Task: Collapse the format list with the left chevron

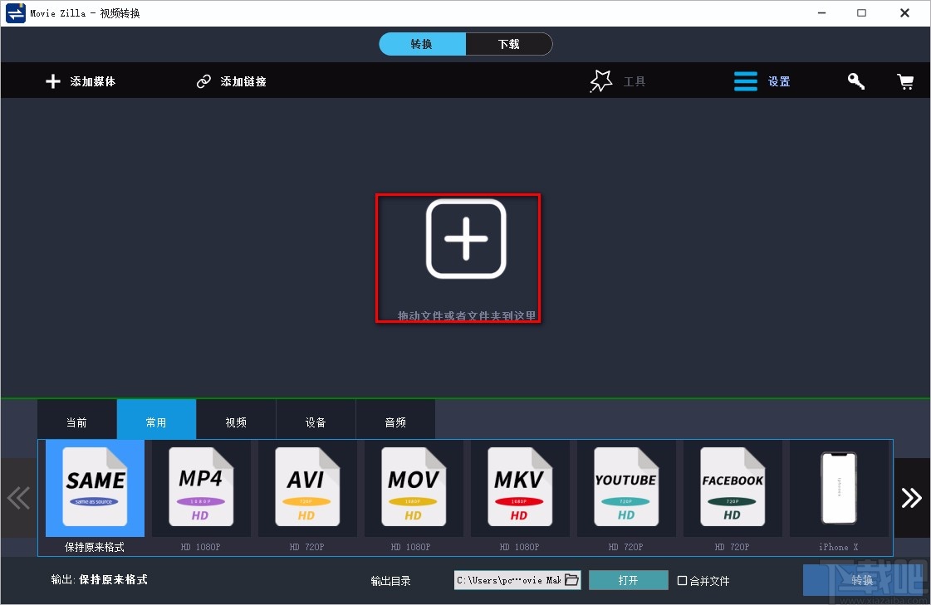Action: click(x=18, y=497)
